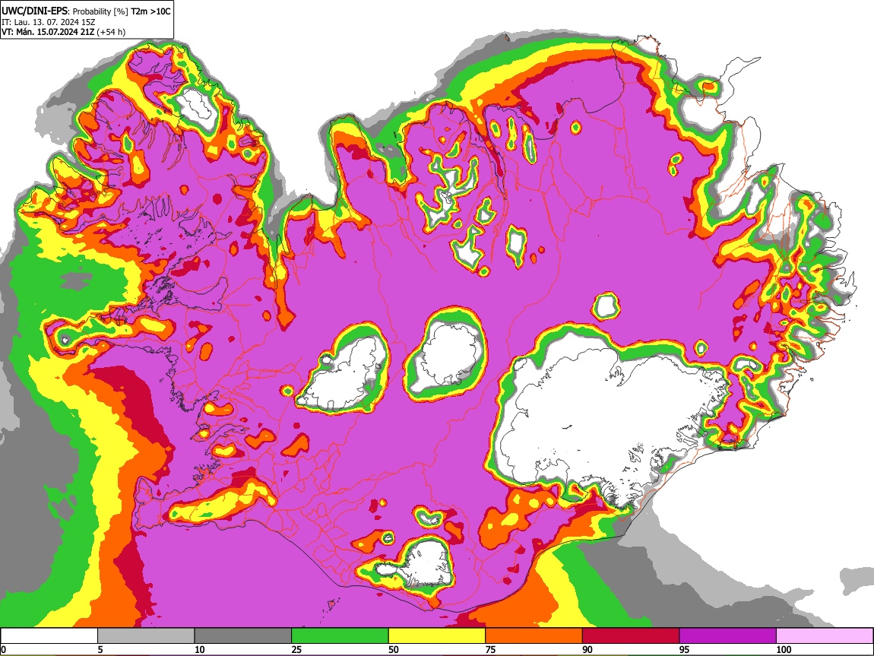Click the dark gray 10–25 legend swatch

pyautogui.click(x=243, y=635)
